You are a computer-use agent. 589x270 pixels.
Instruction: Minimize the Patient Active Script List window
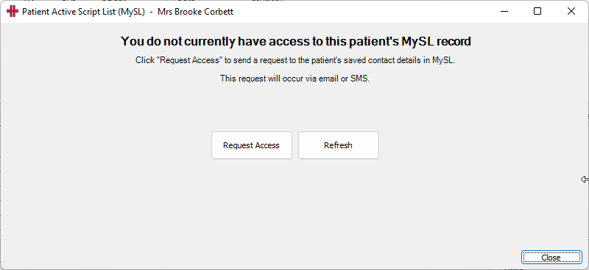coord(504,12)
